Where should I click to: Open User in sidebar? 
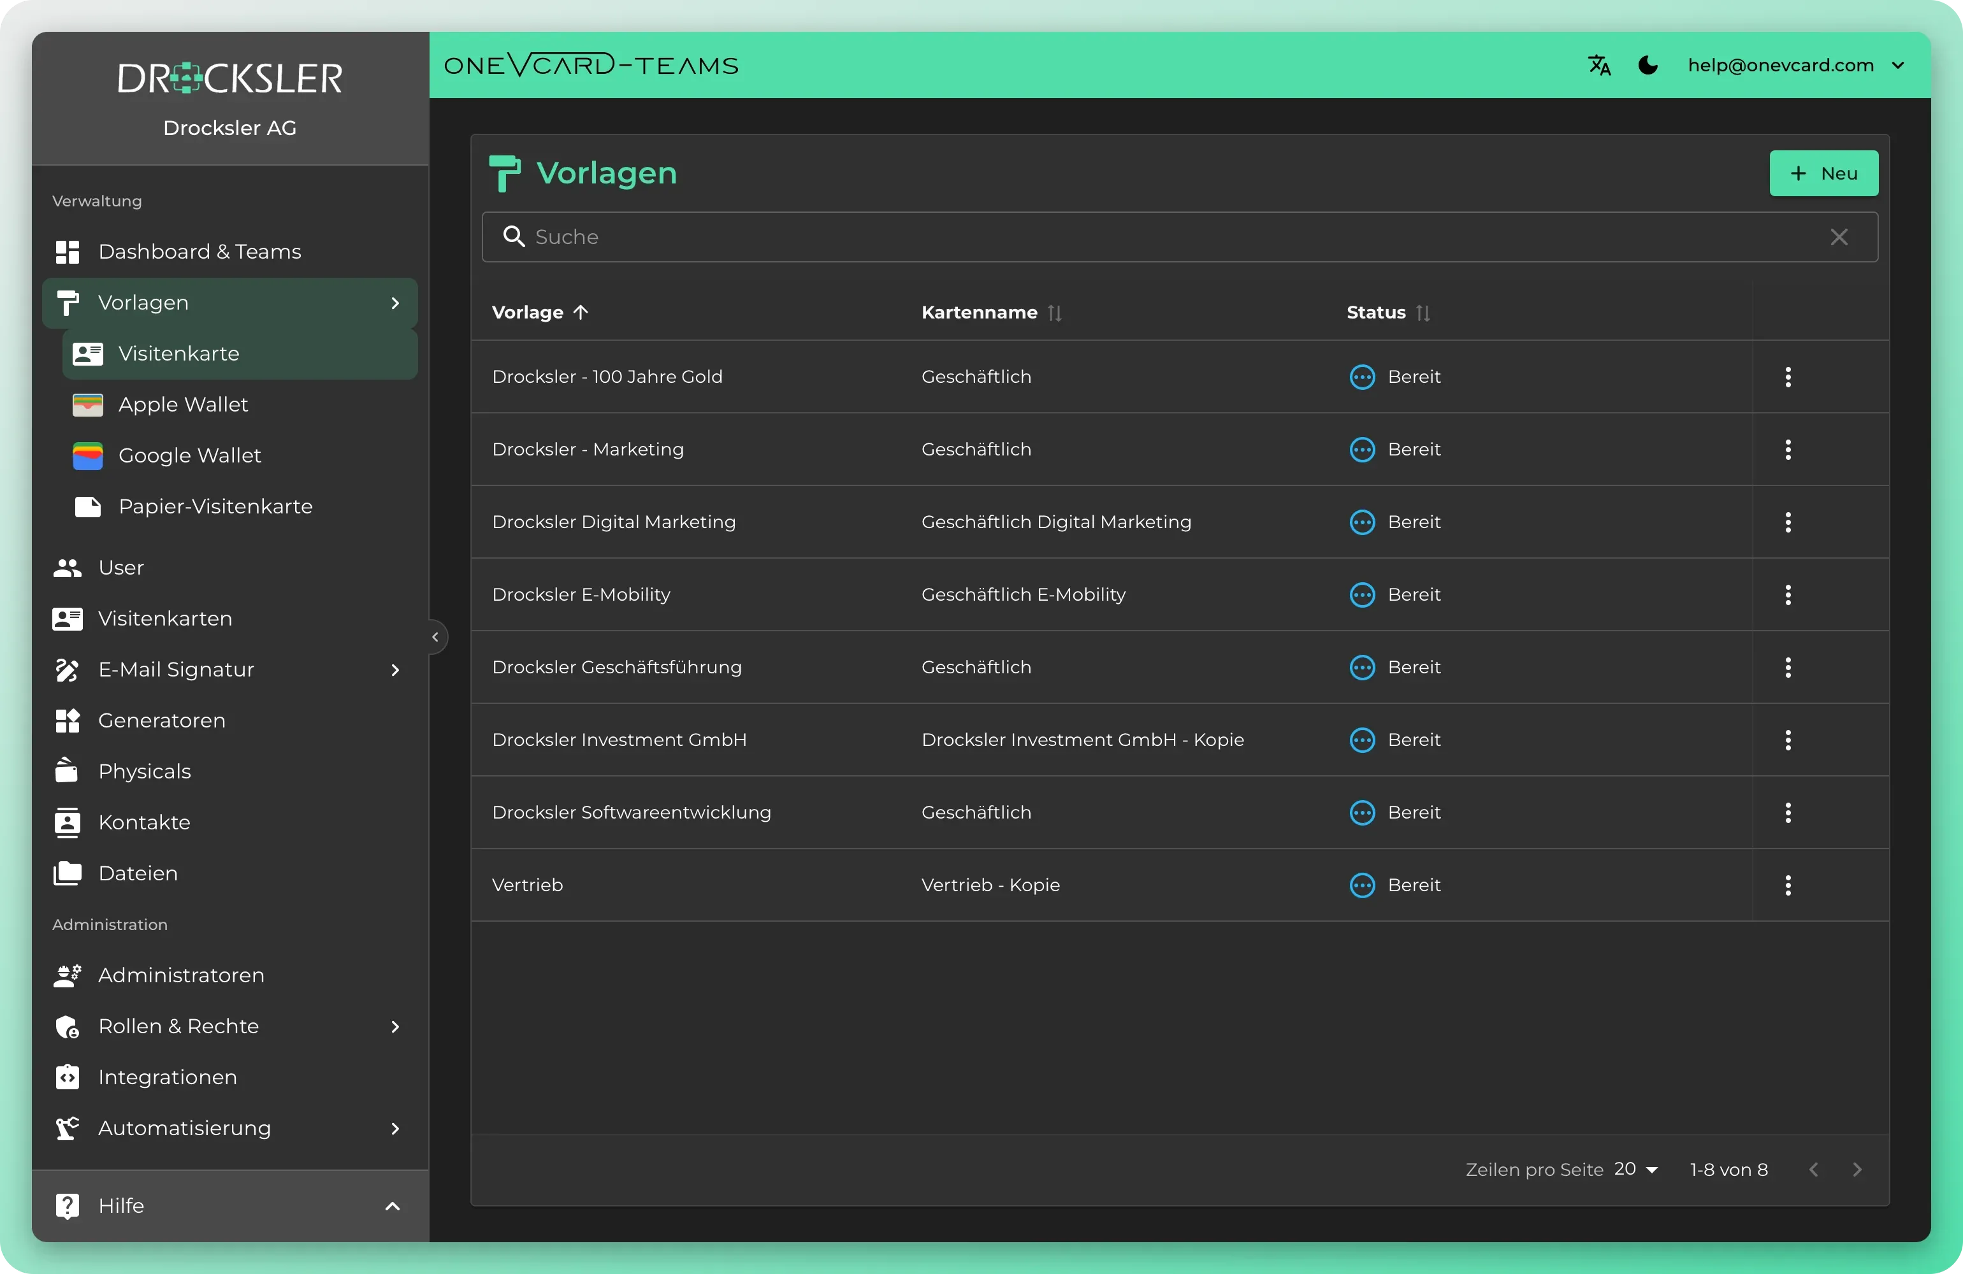pos(230,568)
